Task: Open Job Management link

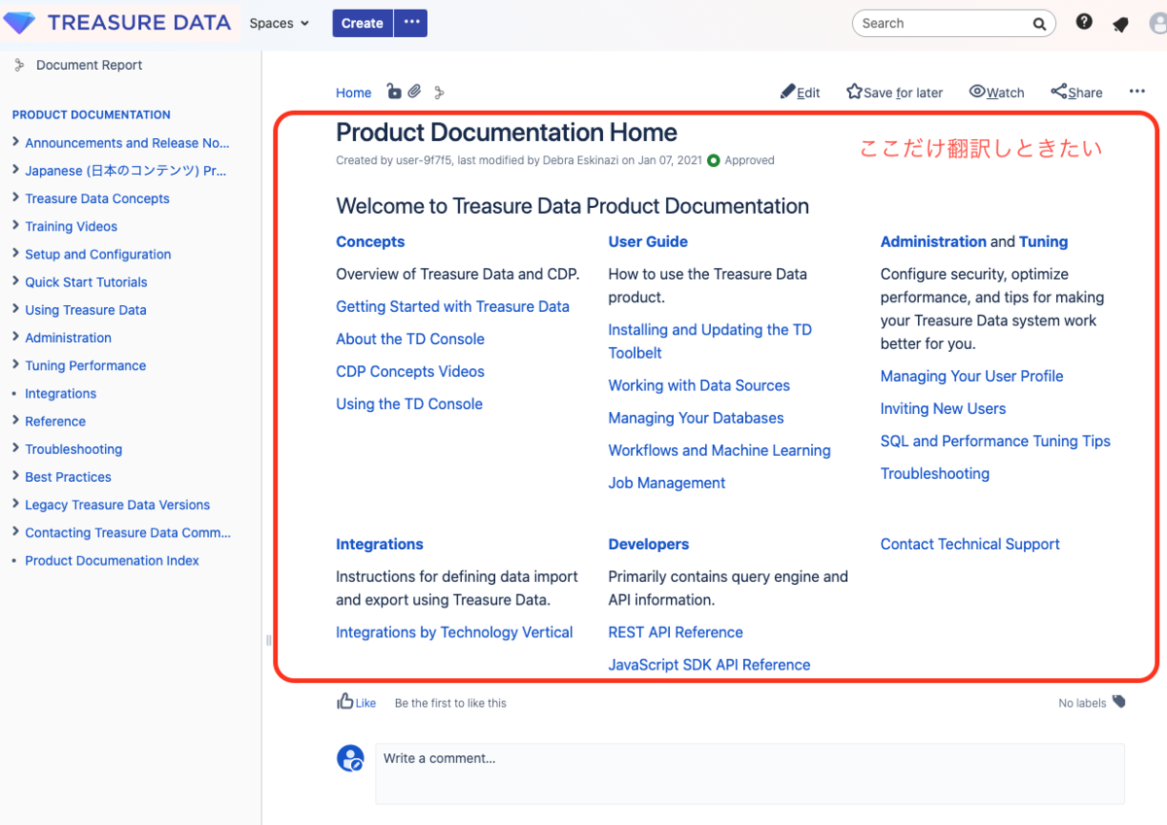Action: coord(667,484)
